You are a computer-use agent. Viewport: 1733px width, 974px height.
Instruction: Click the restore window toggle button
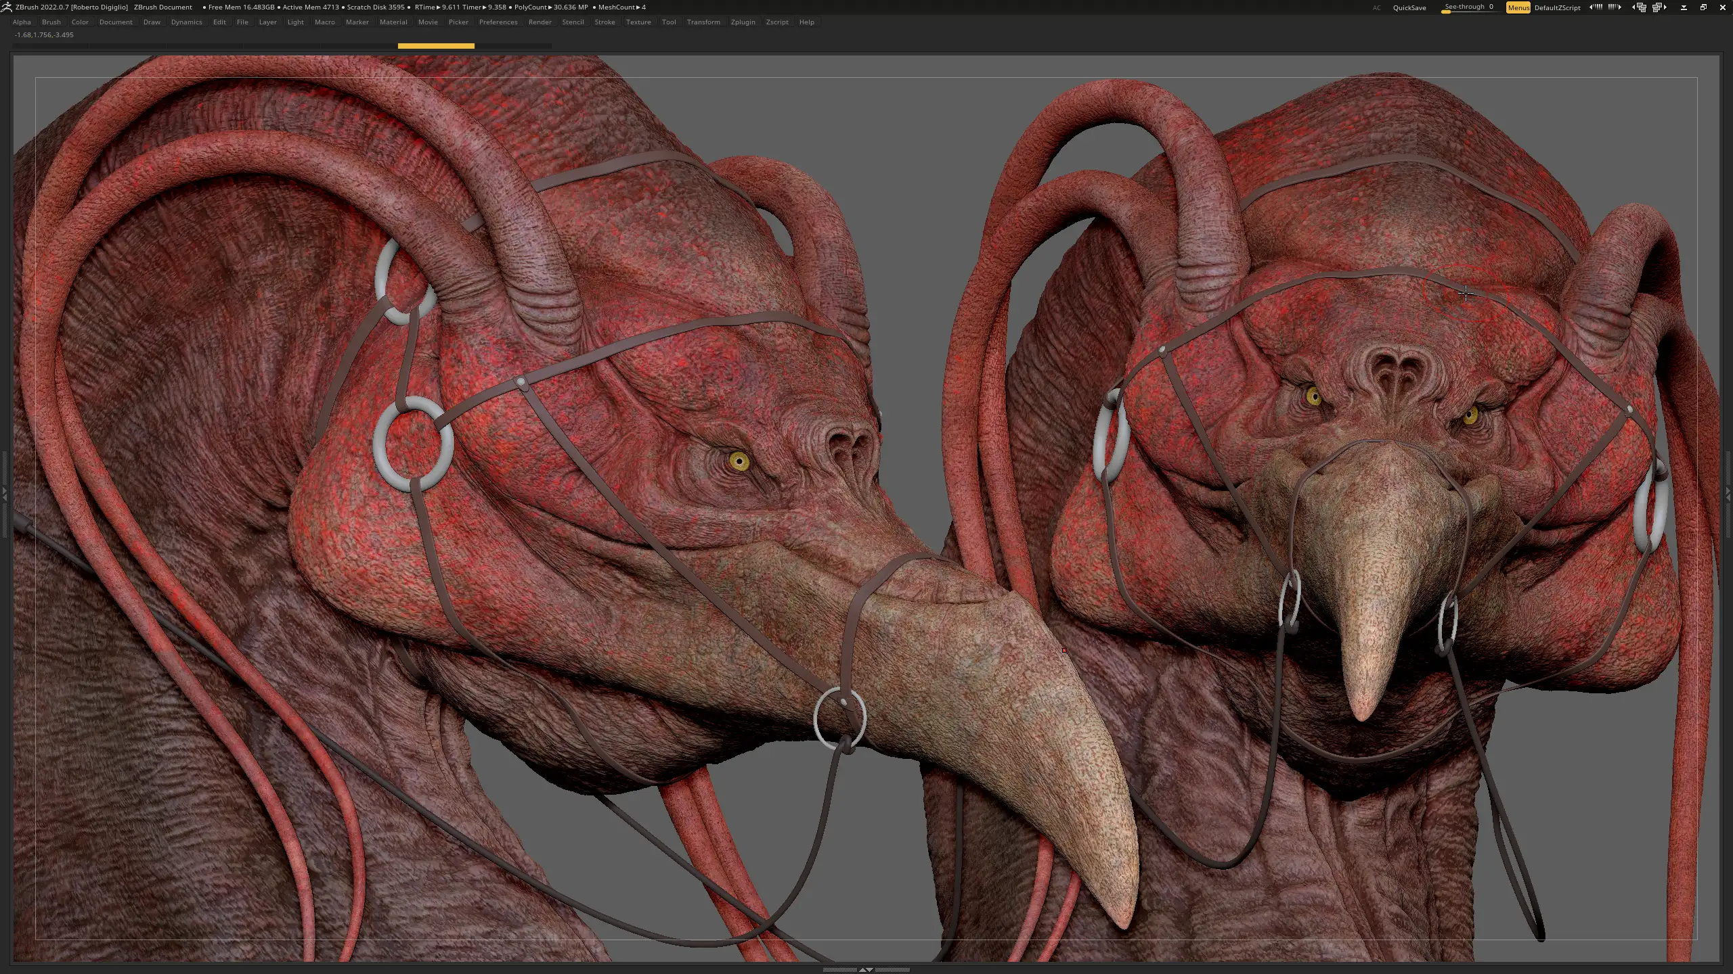pyautogui.click(x=1703, y=7)
